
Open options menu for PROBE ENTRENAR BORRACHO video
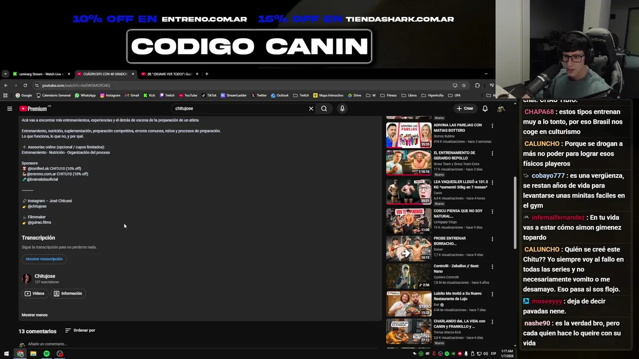[492, 239]
